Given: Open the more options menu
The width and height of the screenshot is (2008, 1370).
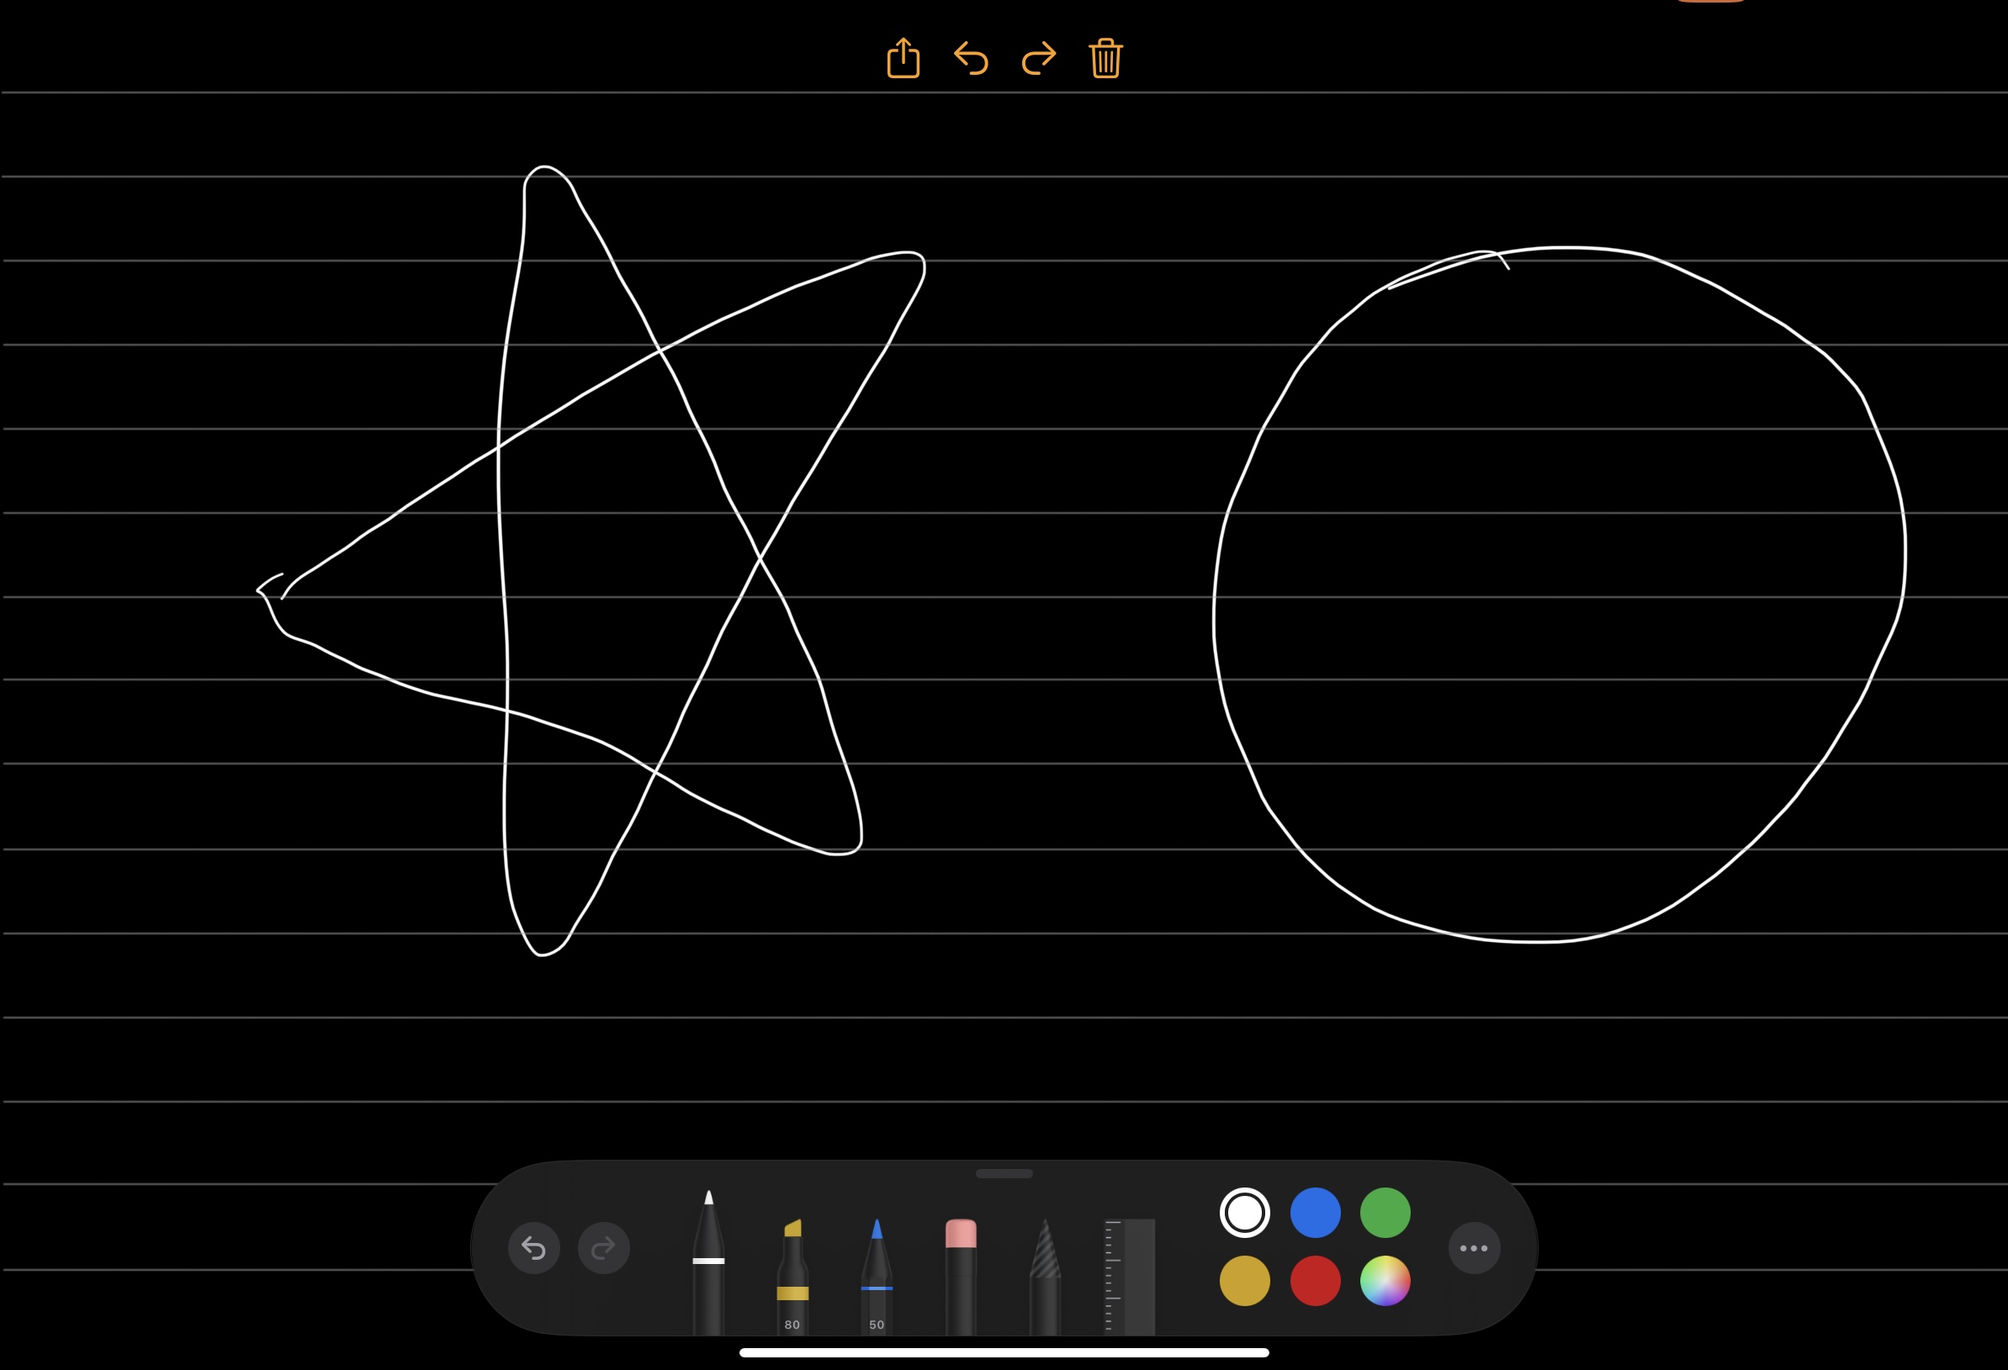Looking at the screenshot, I should tap(1472, 1247).
